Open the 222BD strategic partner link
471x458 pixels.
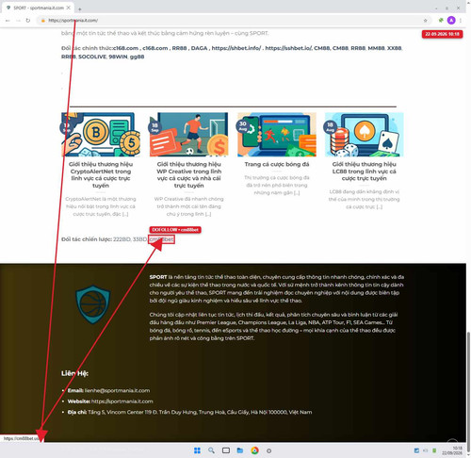[122, 239]
